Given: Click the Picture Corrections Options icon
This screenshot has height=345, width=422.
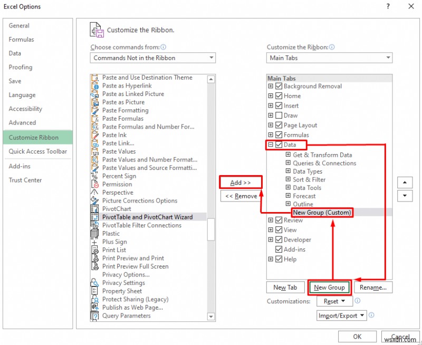Looking at the screenshot, I should tap(95, 201).
